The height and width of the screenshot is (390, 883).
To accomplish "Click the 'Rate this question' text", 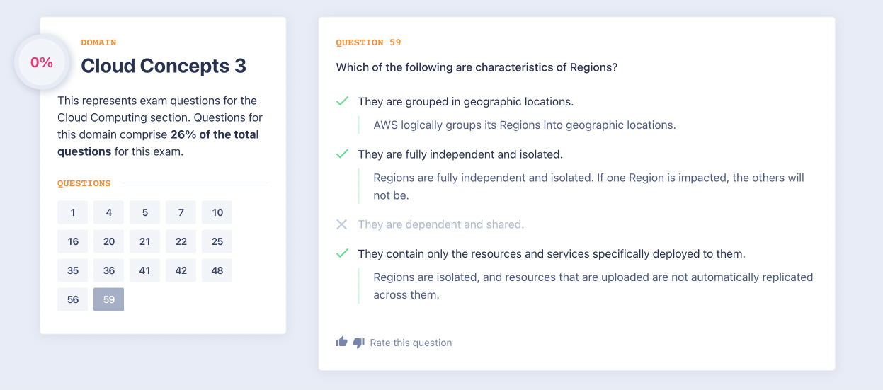I will 411,343.
